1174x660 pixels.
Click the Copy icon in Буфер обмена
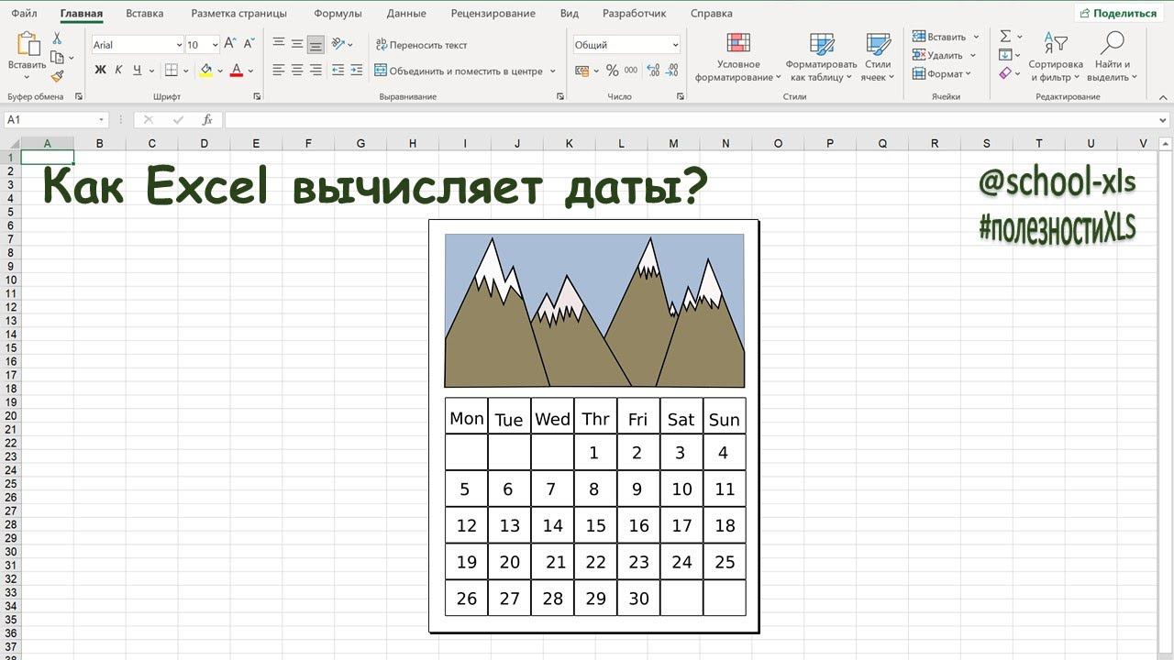(x=57, y=58)
